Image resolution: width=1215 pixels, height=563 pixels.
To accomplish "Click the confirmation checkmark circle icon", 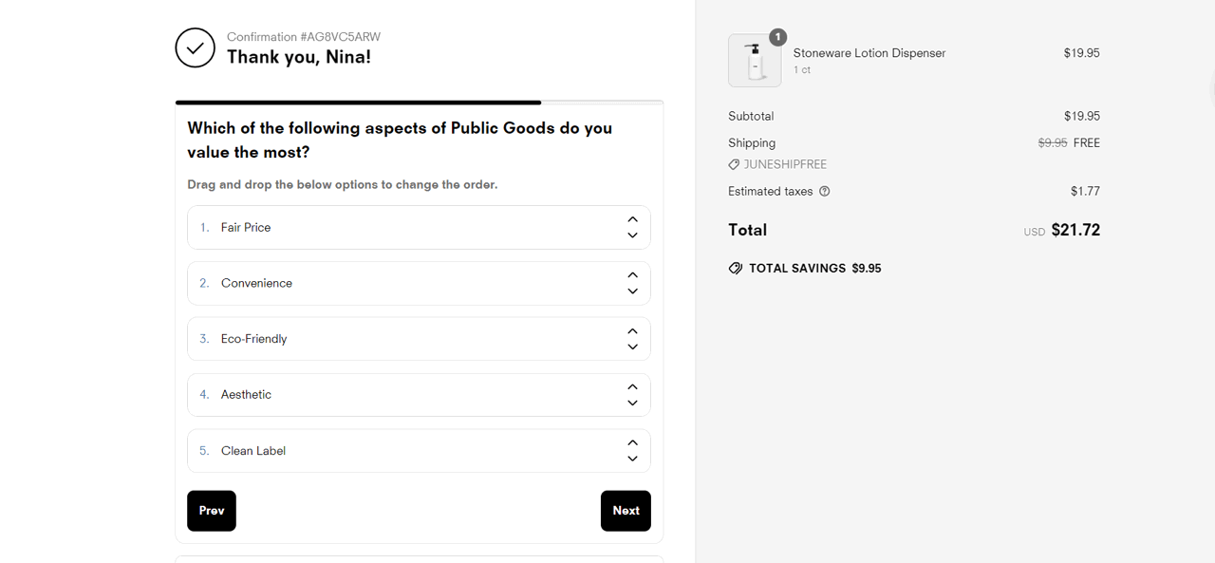I will pyautogui.click(x=195, y=47).
